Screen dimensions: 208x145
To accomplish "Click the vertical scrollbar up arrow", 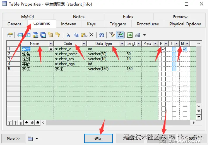I will [x=199, y=43].
